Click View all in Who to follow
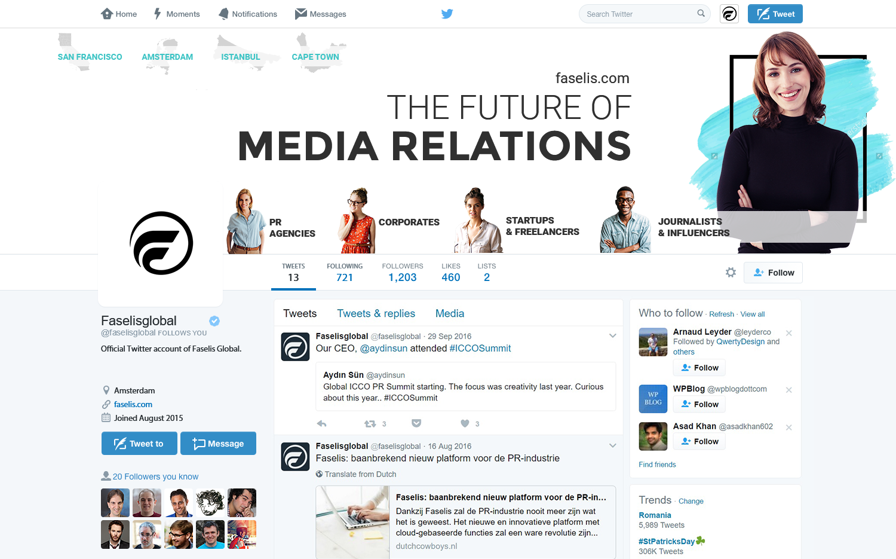 point(753,314)
